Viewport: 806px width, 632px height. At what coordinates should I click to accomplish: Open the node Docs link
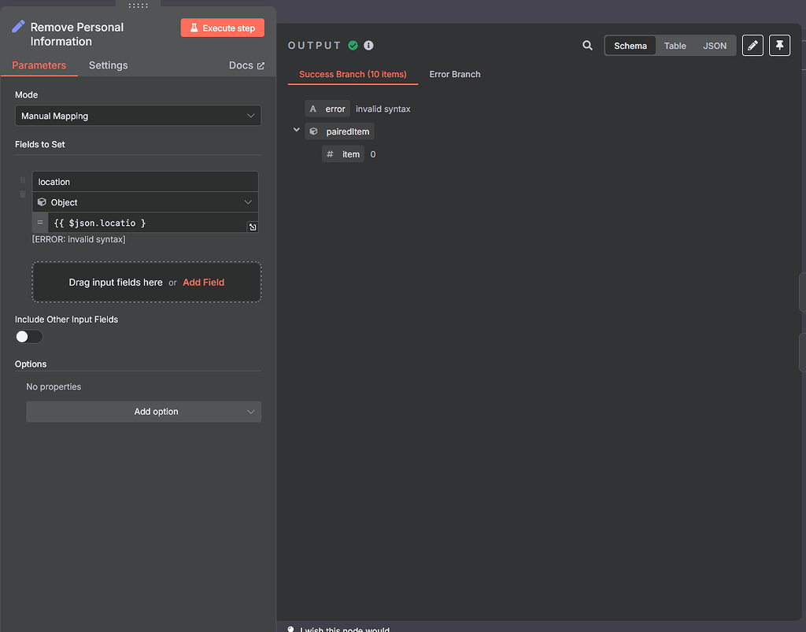pyautogui.click(x=246, y=65)
